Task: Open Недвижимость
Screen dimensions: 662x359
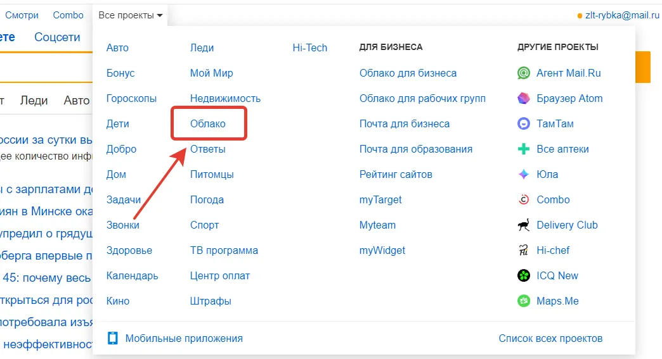Action: coord(225,98)
